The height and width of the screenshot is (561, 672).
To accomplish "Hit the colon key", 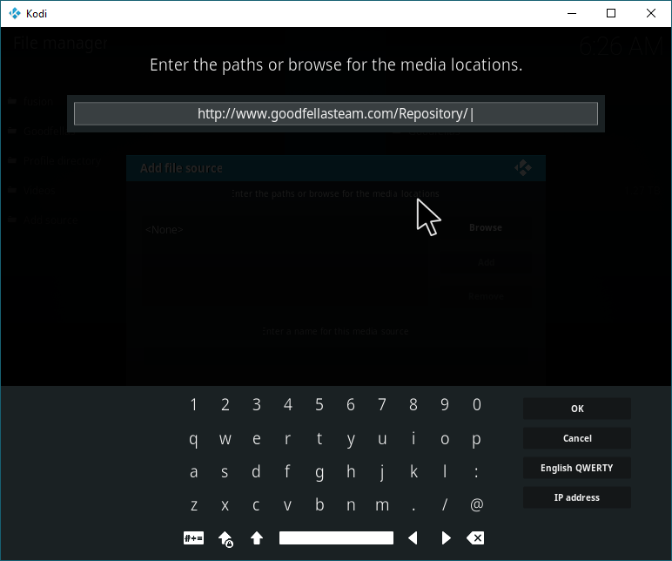I will click(x=476, y=472).
